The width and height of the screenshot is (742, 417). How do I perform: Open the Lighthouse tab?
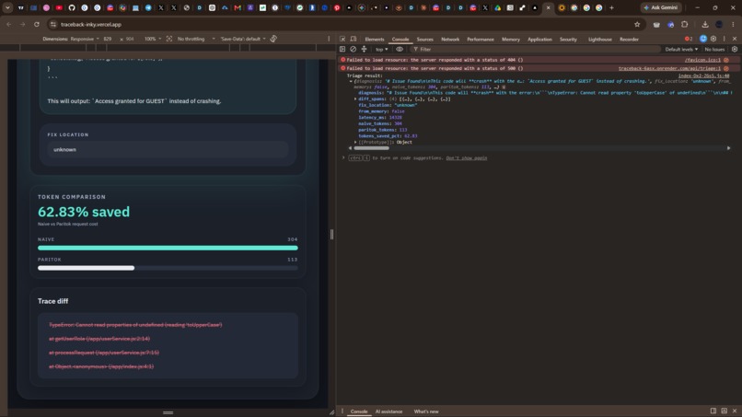click(599, 40)
